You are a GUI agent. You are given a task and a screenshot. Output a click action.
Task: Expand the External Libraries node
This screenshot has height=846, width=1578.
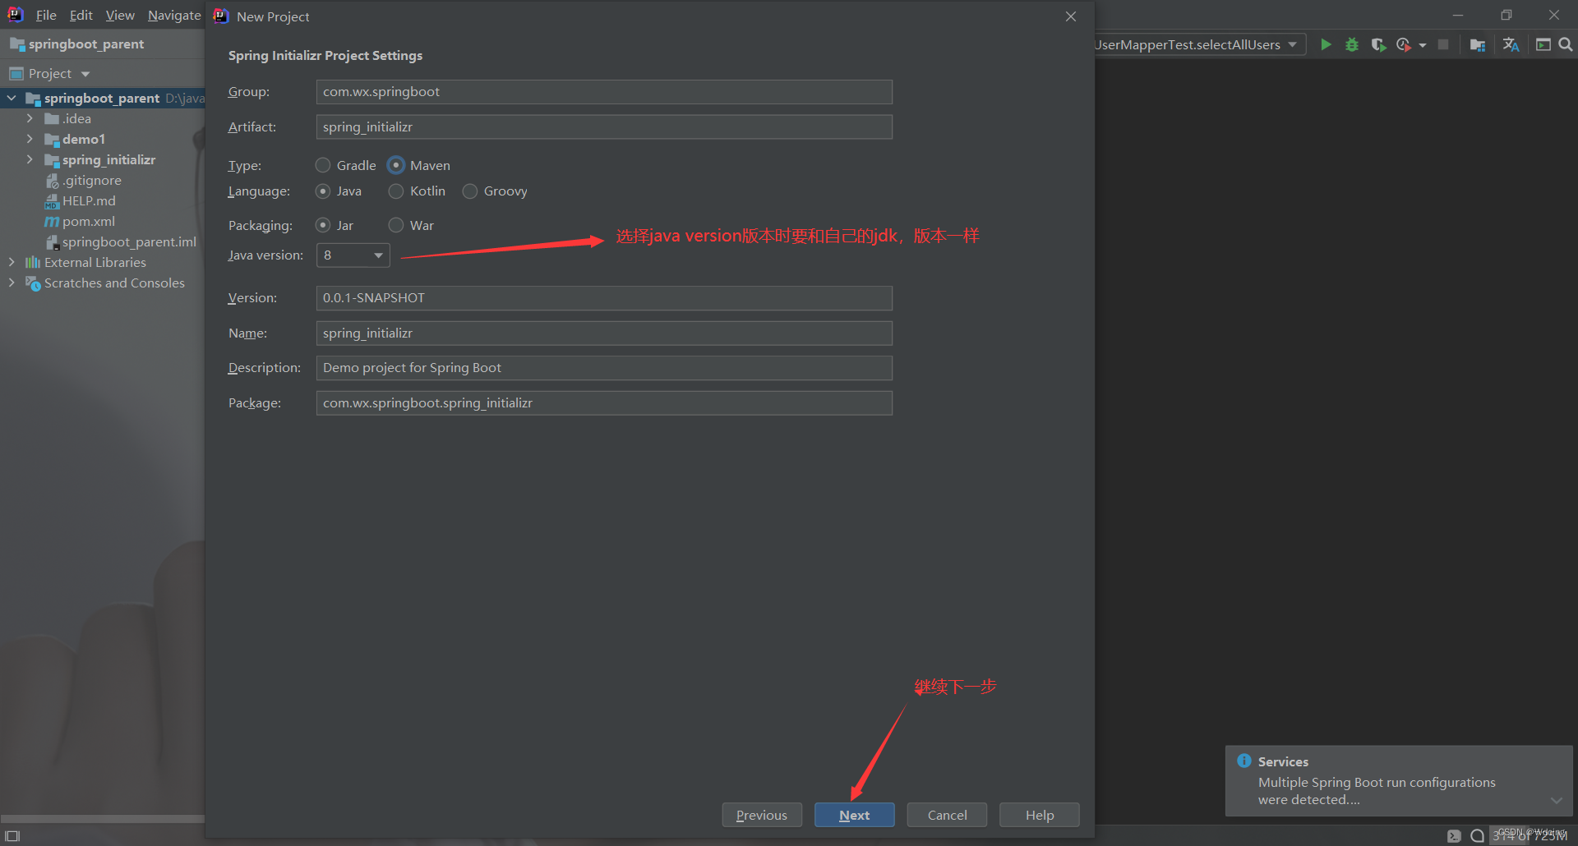tap(12, 263)
